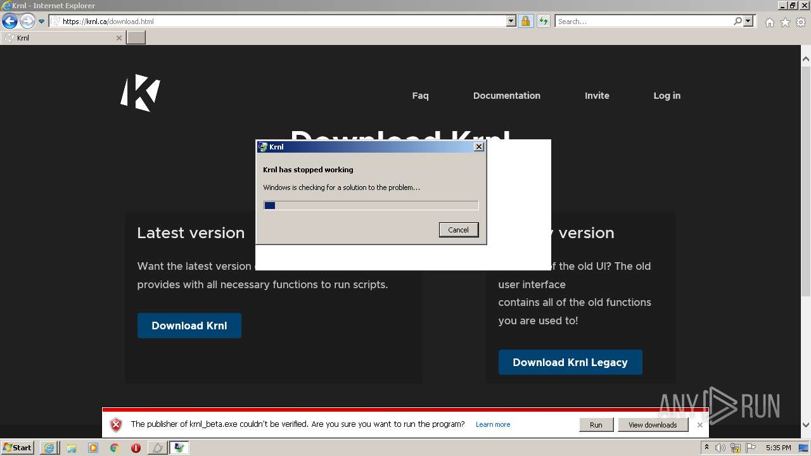Launch Chrome from the taskbar
The height and width of the screenshot is (456, 811).
(115, 448)
